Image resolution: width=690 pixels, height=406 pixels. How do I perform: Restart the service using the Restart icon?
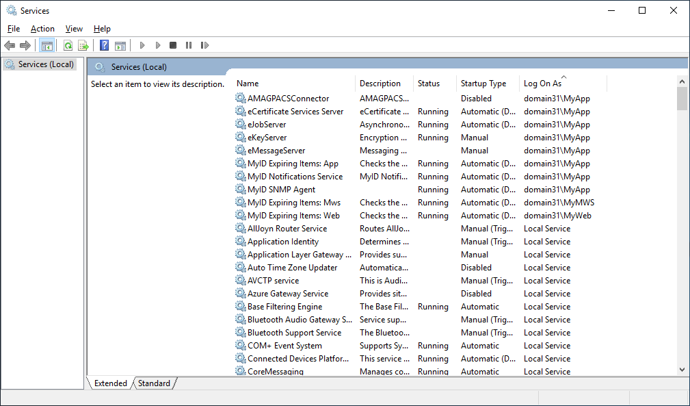204,45
